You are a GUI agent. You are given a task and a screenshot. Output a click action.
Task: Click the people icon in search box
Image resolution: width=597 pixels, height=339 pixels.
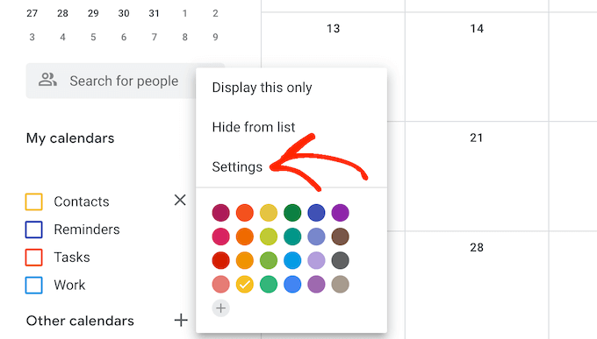point(47,80)
